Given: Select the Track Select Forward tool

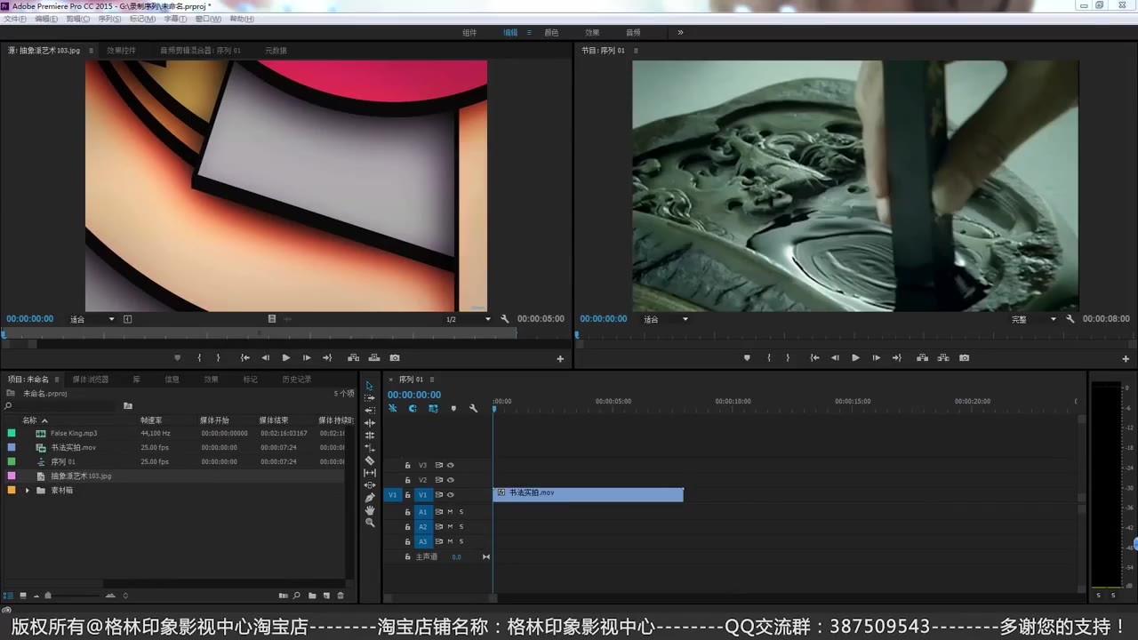Looking at the screenshot, I should pyautogui.click(x=370, y=397).
